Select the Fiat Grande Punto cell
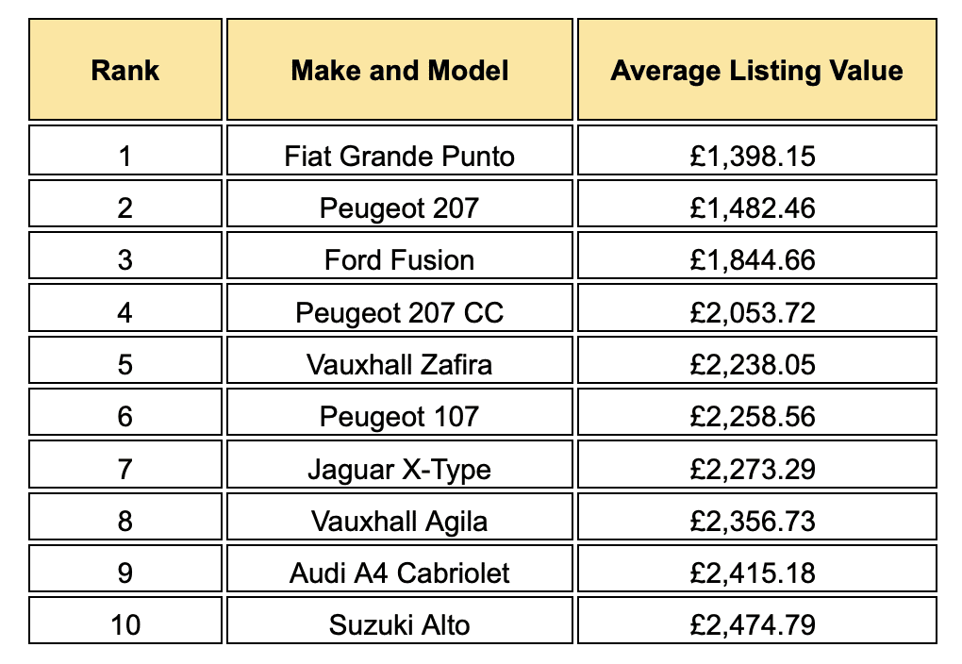Screen dimensions: 962x664 (x=399, y=150)
